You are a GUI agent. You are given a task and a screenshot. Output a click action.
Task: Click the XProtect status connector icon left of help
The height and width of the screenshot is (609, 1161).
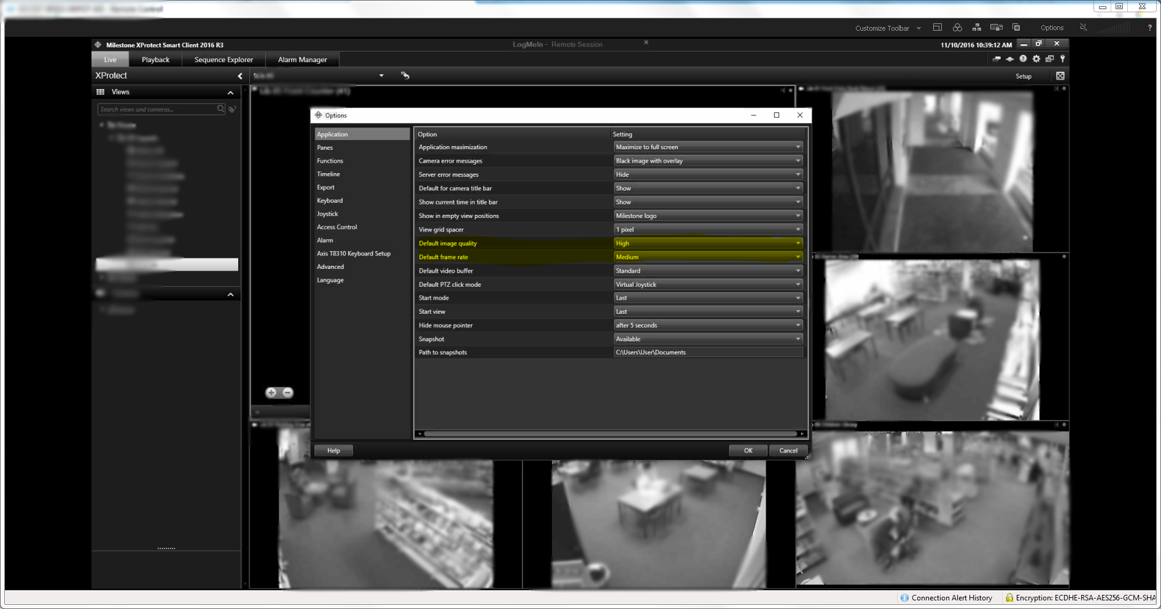[x=1009, y=59]
